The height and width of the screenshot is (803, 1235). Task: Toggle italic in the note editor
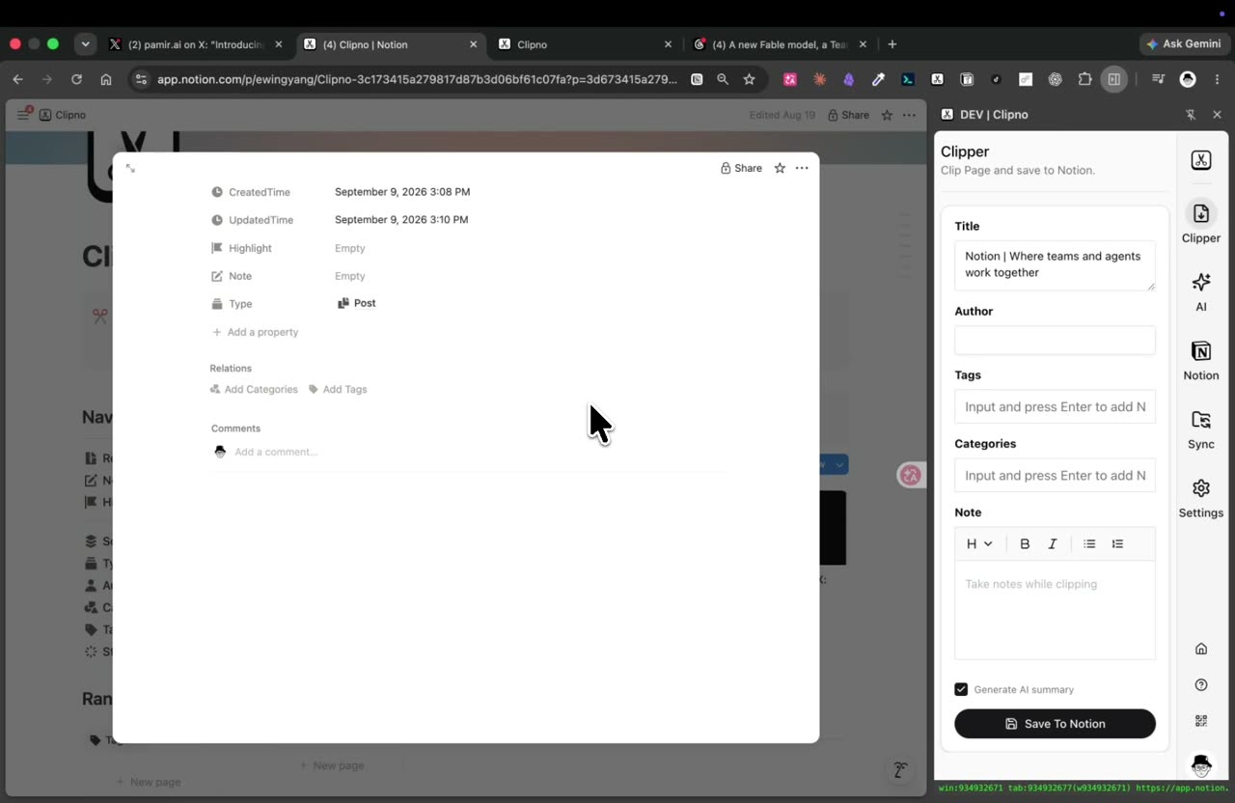click(x=1053, y=544)
